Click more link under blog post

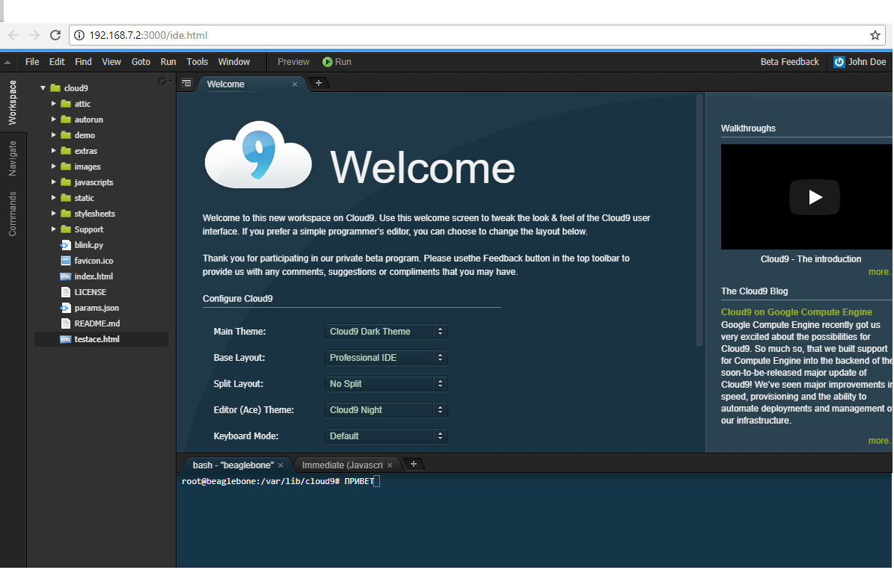pyautogui.click(x=880, y=441)
